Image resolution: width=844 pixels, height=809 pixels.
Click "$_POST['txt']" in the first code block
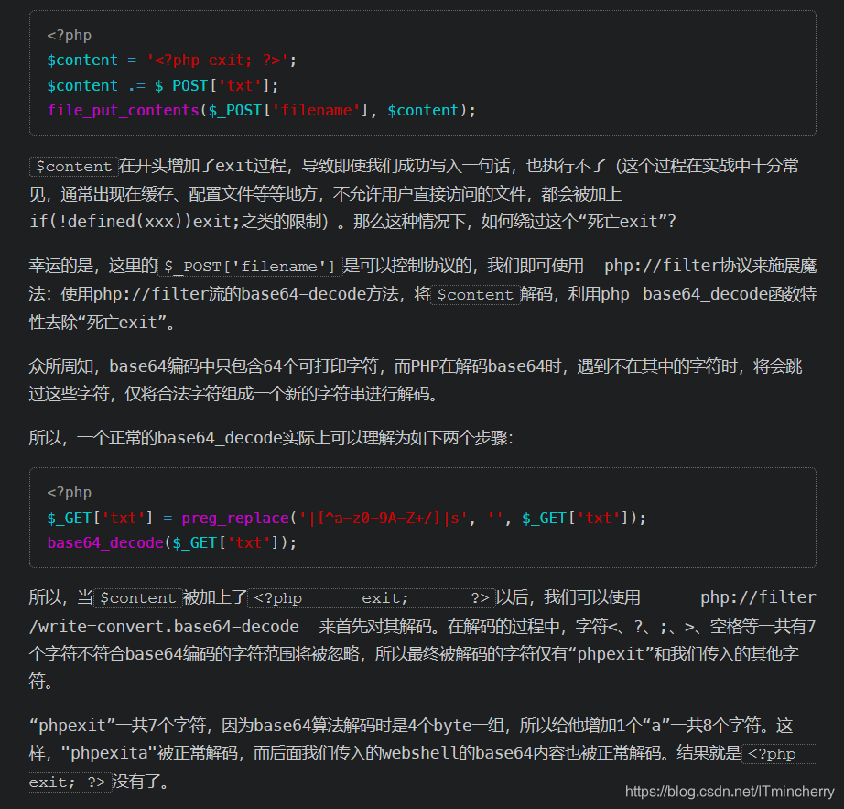coord(212,85)
